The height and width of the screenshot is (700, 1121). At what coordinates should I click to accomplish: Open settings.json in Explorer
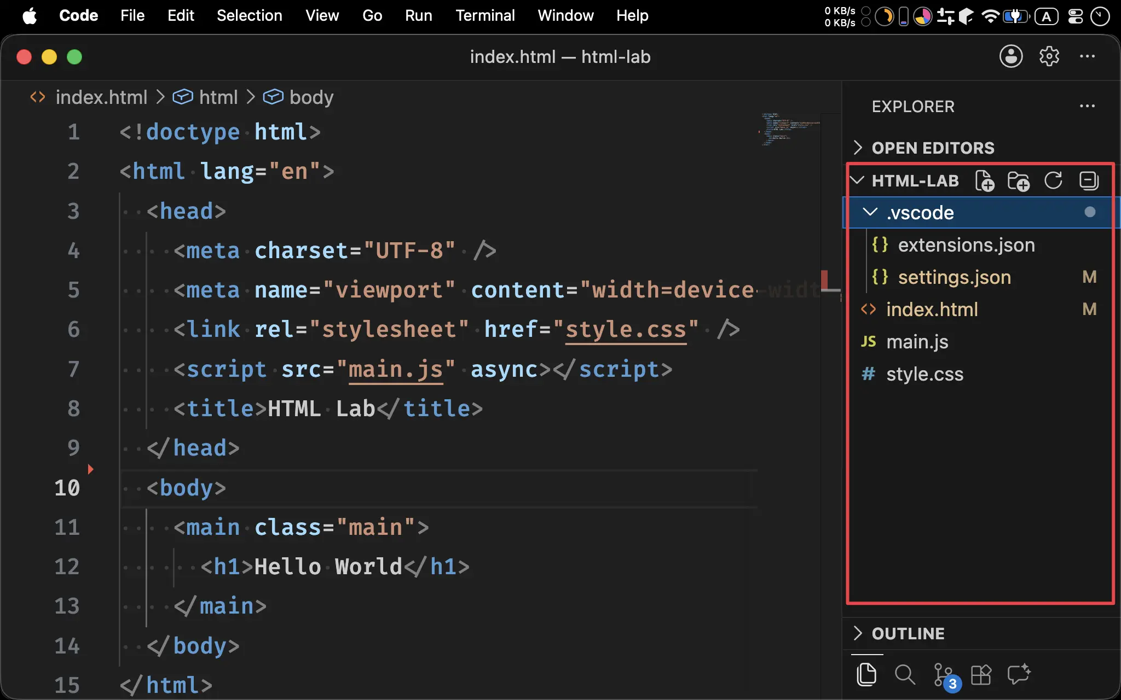click(x=981, y=277)
